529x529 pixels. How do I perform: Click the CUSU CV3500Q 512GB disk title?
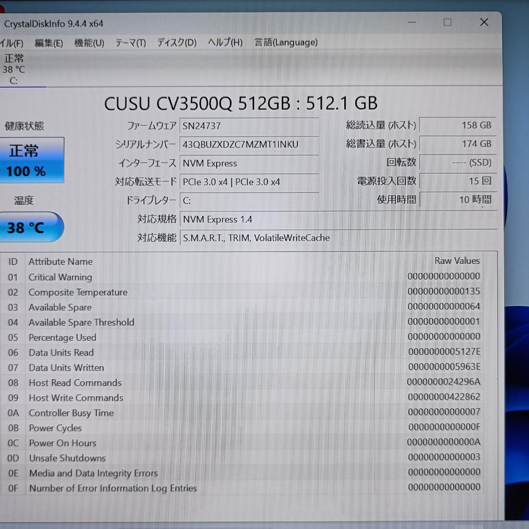point(241,103)
